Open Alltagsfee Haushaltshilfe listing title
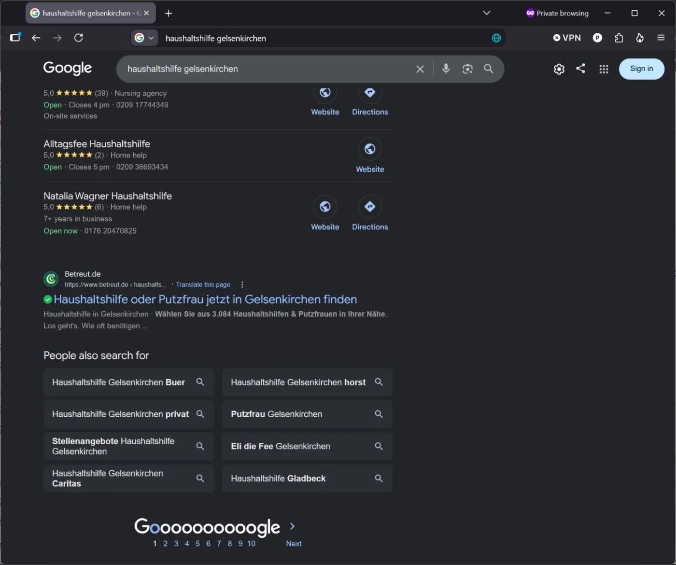 point(97,144)
